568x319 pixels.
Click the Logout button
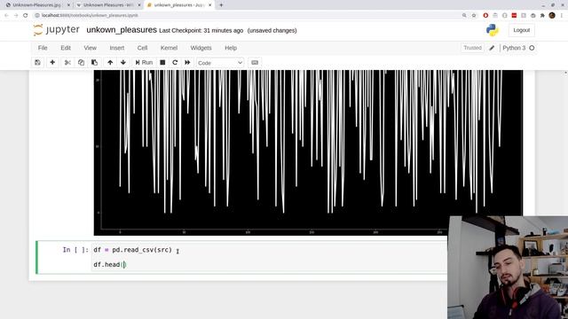(x=521, y=30)
